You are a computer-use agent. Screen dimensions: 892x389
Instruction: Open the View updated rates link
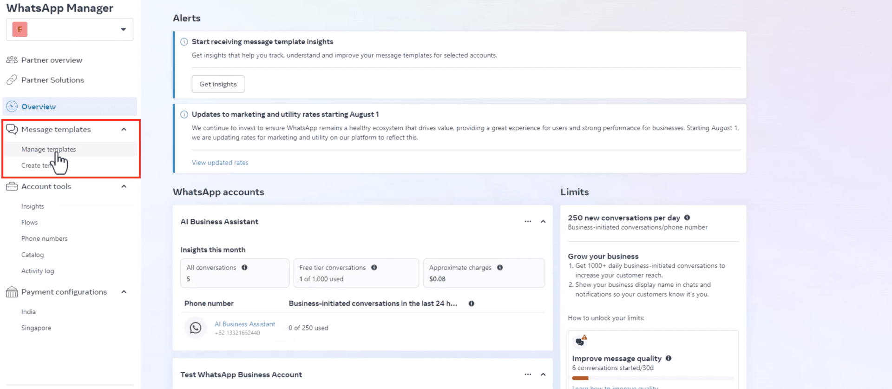tap(220, 163)
